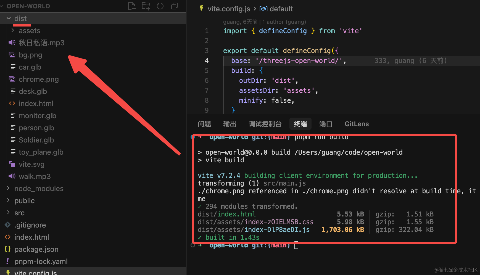Click the braces icon beside package.json
The image size is (480, 275).
click(8, 249)
